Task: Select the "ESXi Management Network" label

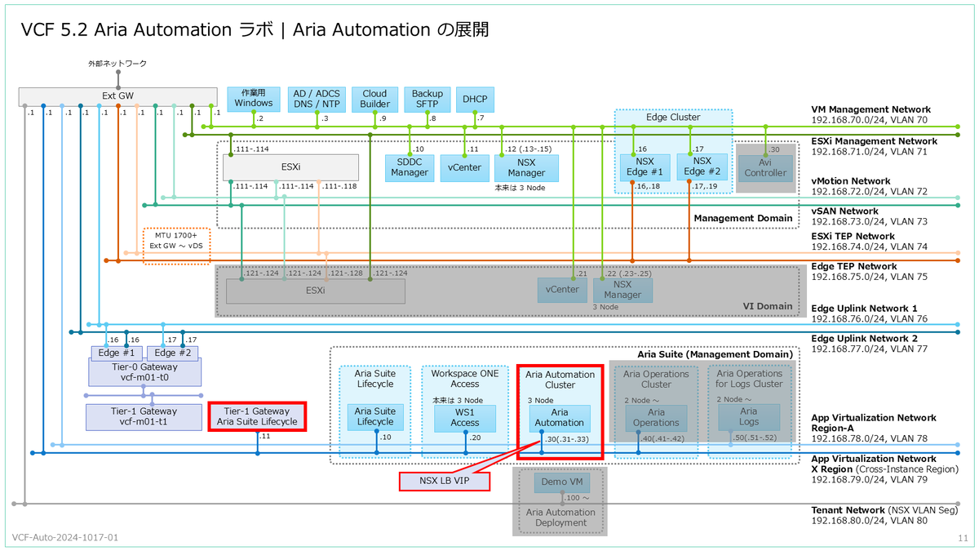Action: tap(874, 141)
